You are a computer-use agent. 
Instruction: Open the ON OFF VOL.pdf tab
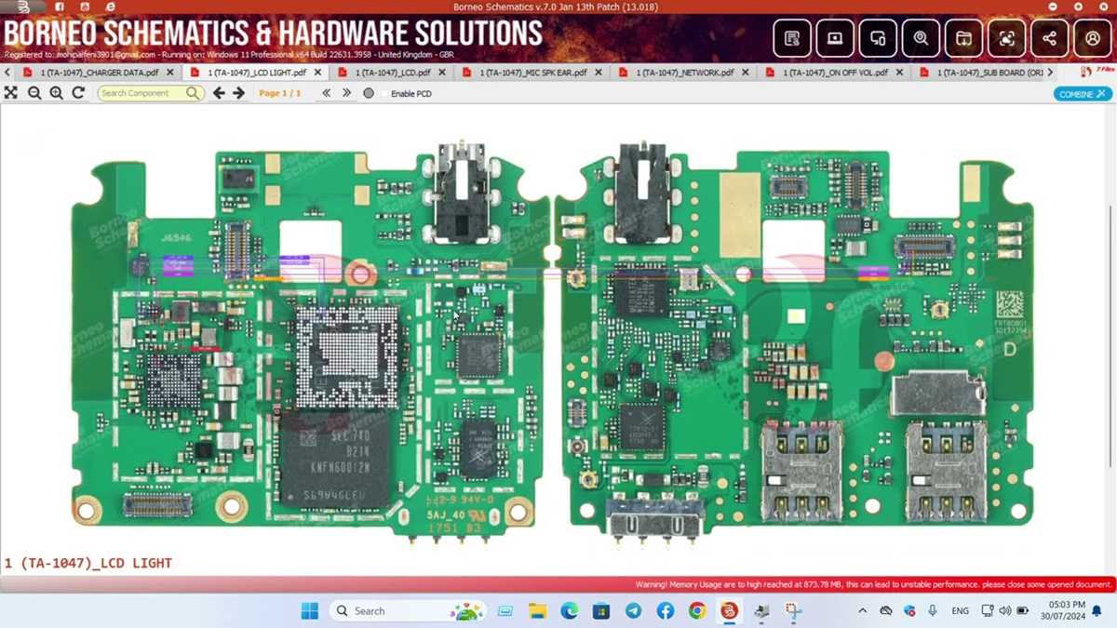click(x=835, y=72)
